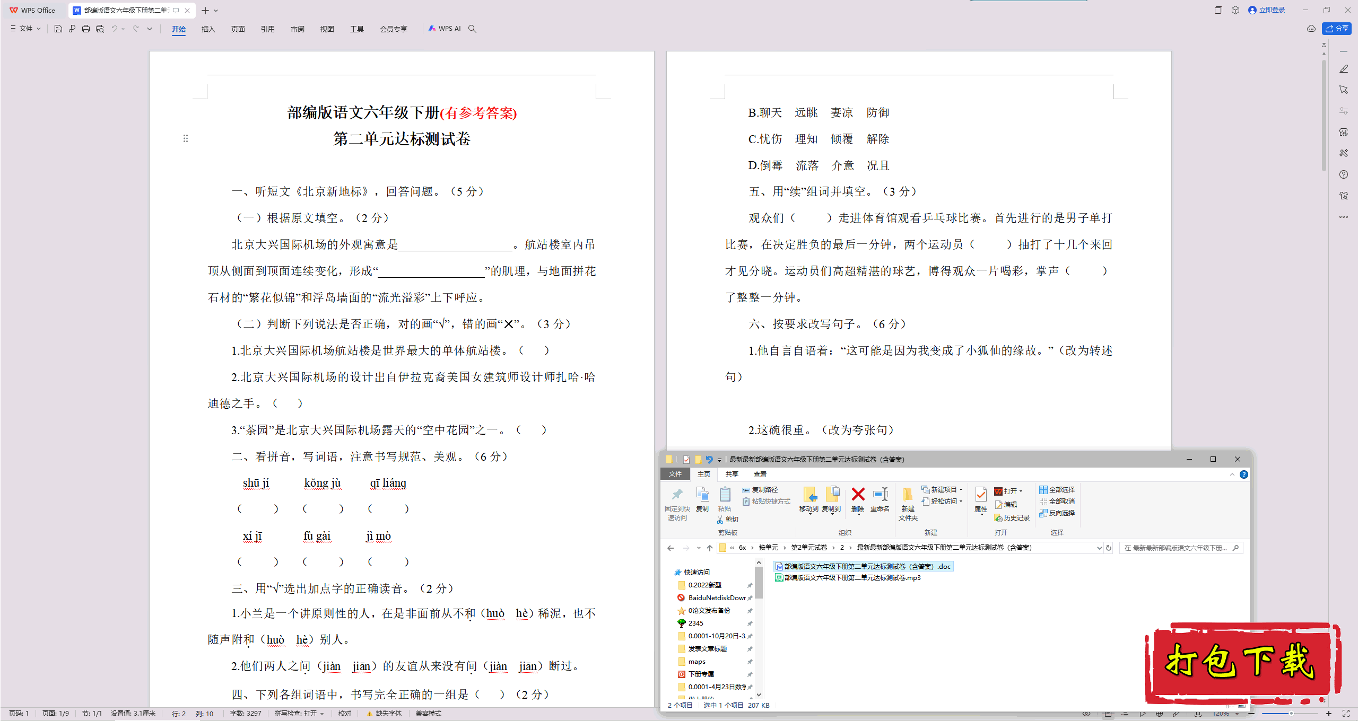This screenshot has height=721, width=1358.
Task: Switch to 查看 tab in Explorer
Action: pyautogui.click(x=760, y=474)
